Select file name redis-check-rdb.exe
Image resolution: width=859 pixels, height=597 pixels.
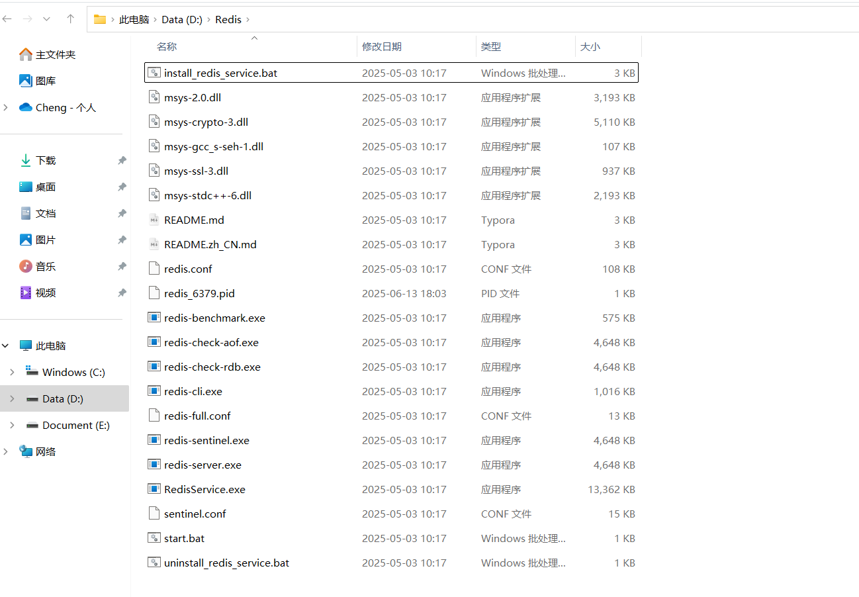click(212, 367)
